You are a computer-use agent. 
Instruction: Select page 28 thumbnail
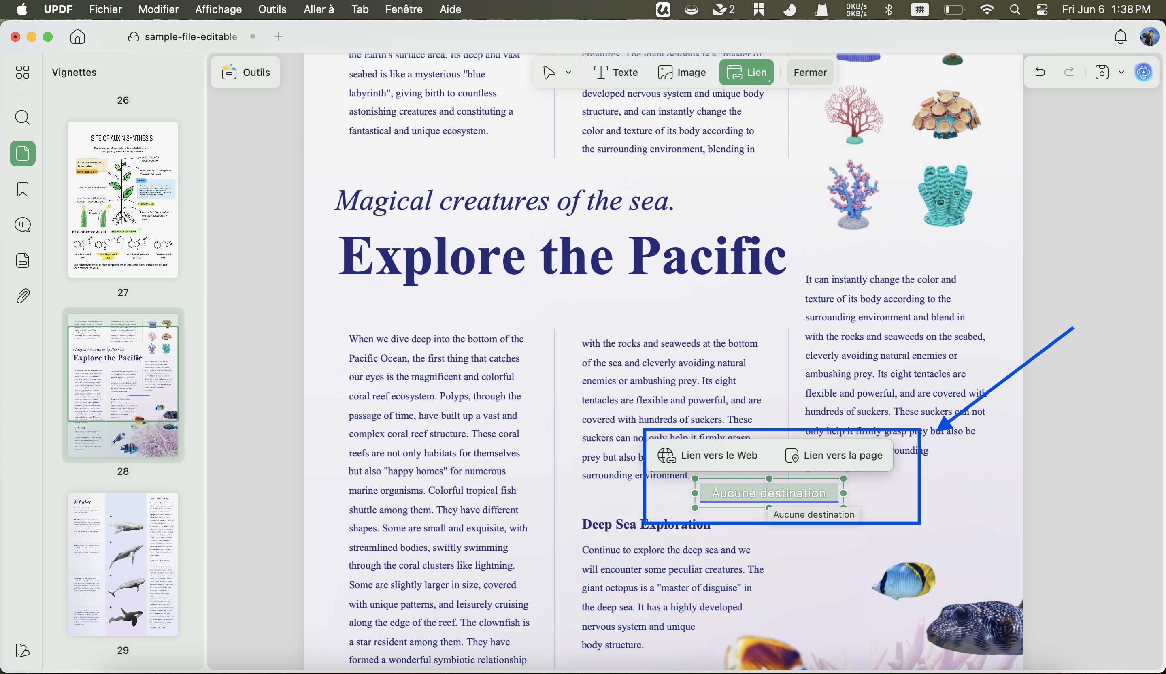123,385
